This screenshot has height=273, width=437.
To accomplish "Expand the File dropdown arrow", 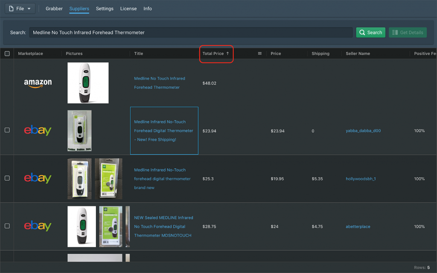I will [x=29, y=9].
